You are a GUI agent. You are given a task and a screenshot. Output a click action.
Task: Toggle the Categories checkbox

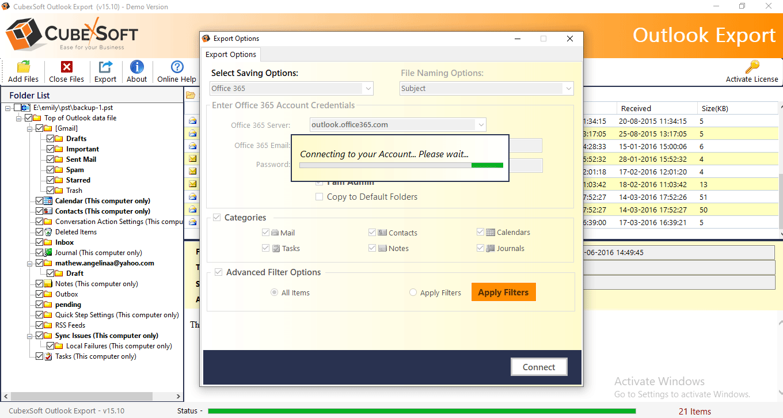pos(216,218)
